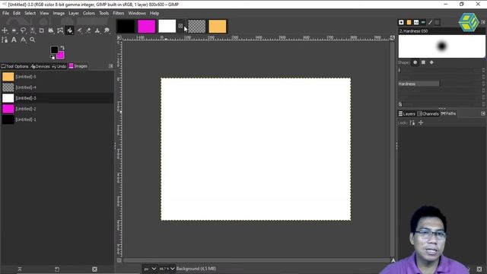Switch to the Undo history tab

59,66
